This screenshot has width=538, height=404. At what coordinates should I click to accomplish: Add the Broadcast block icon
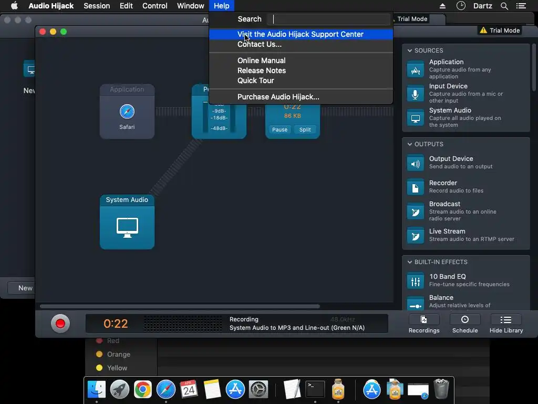415,211
